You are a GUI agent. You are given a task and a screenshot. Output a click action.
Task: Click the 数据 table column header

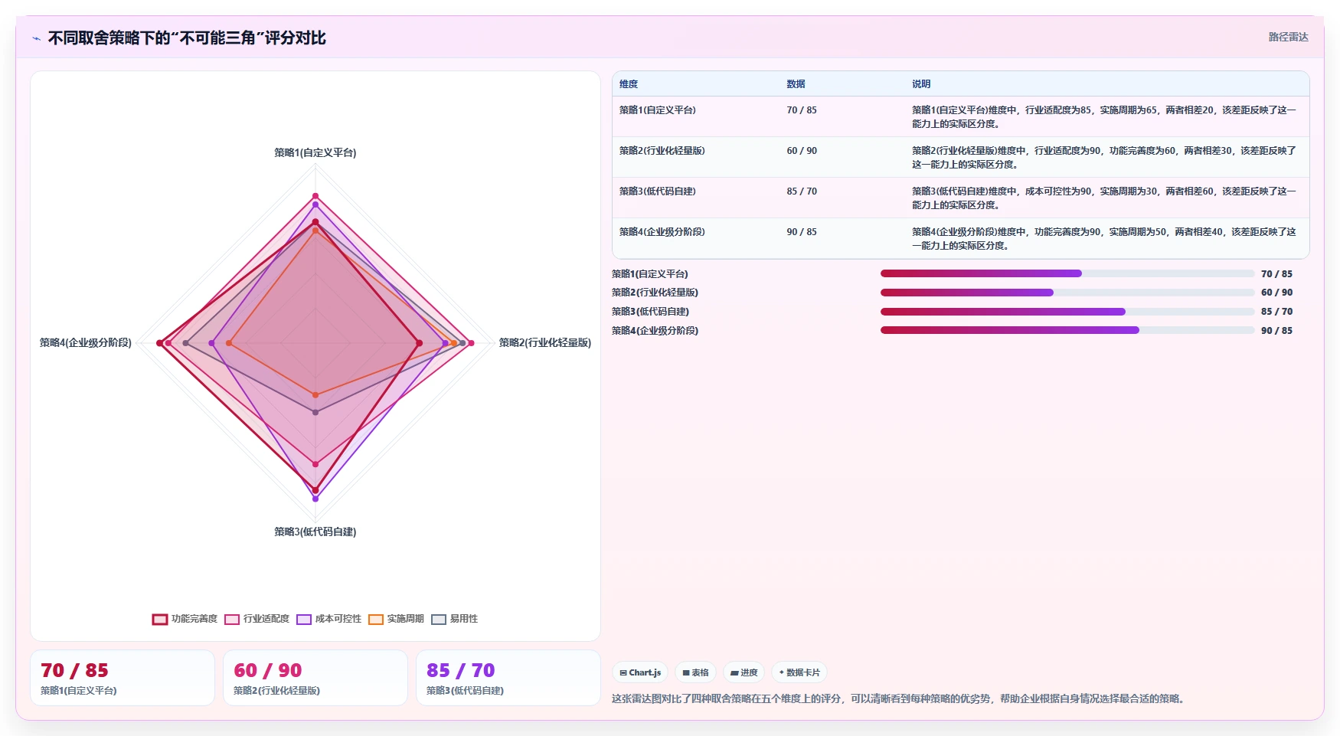pyautogui.click(x=796, y=84)
